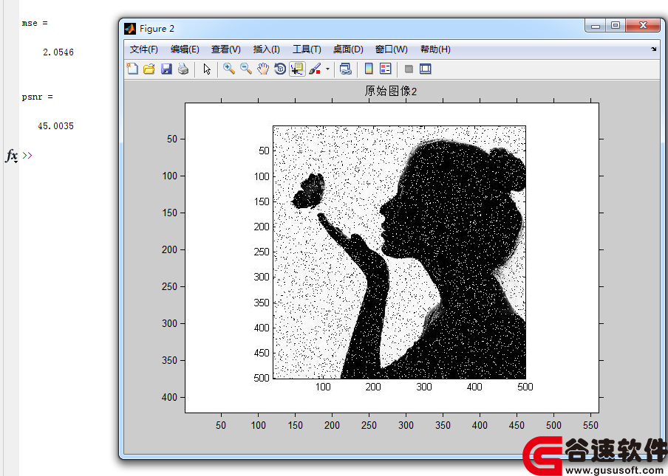Open the 桌面(D) menu
The image size is (668, 476).
pyautogui.click(x=348, y=49)
